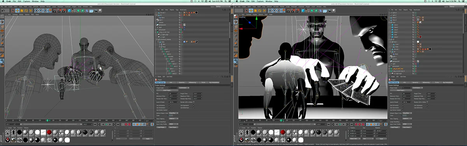Open Default Object Color dropdown in the rendered card-scene window

(x=407, y=113)
